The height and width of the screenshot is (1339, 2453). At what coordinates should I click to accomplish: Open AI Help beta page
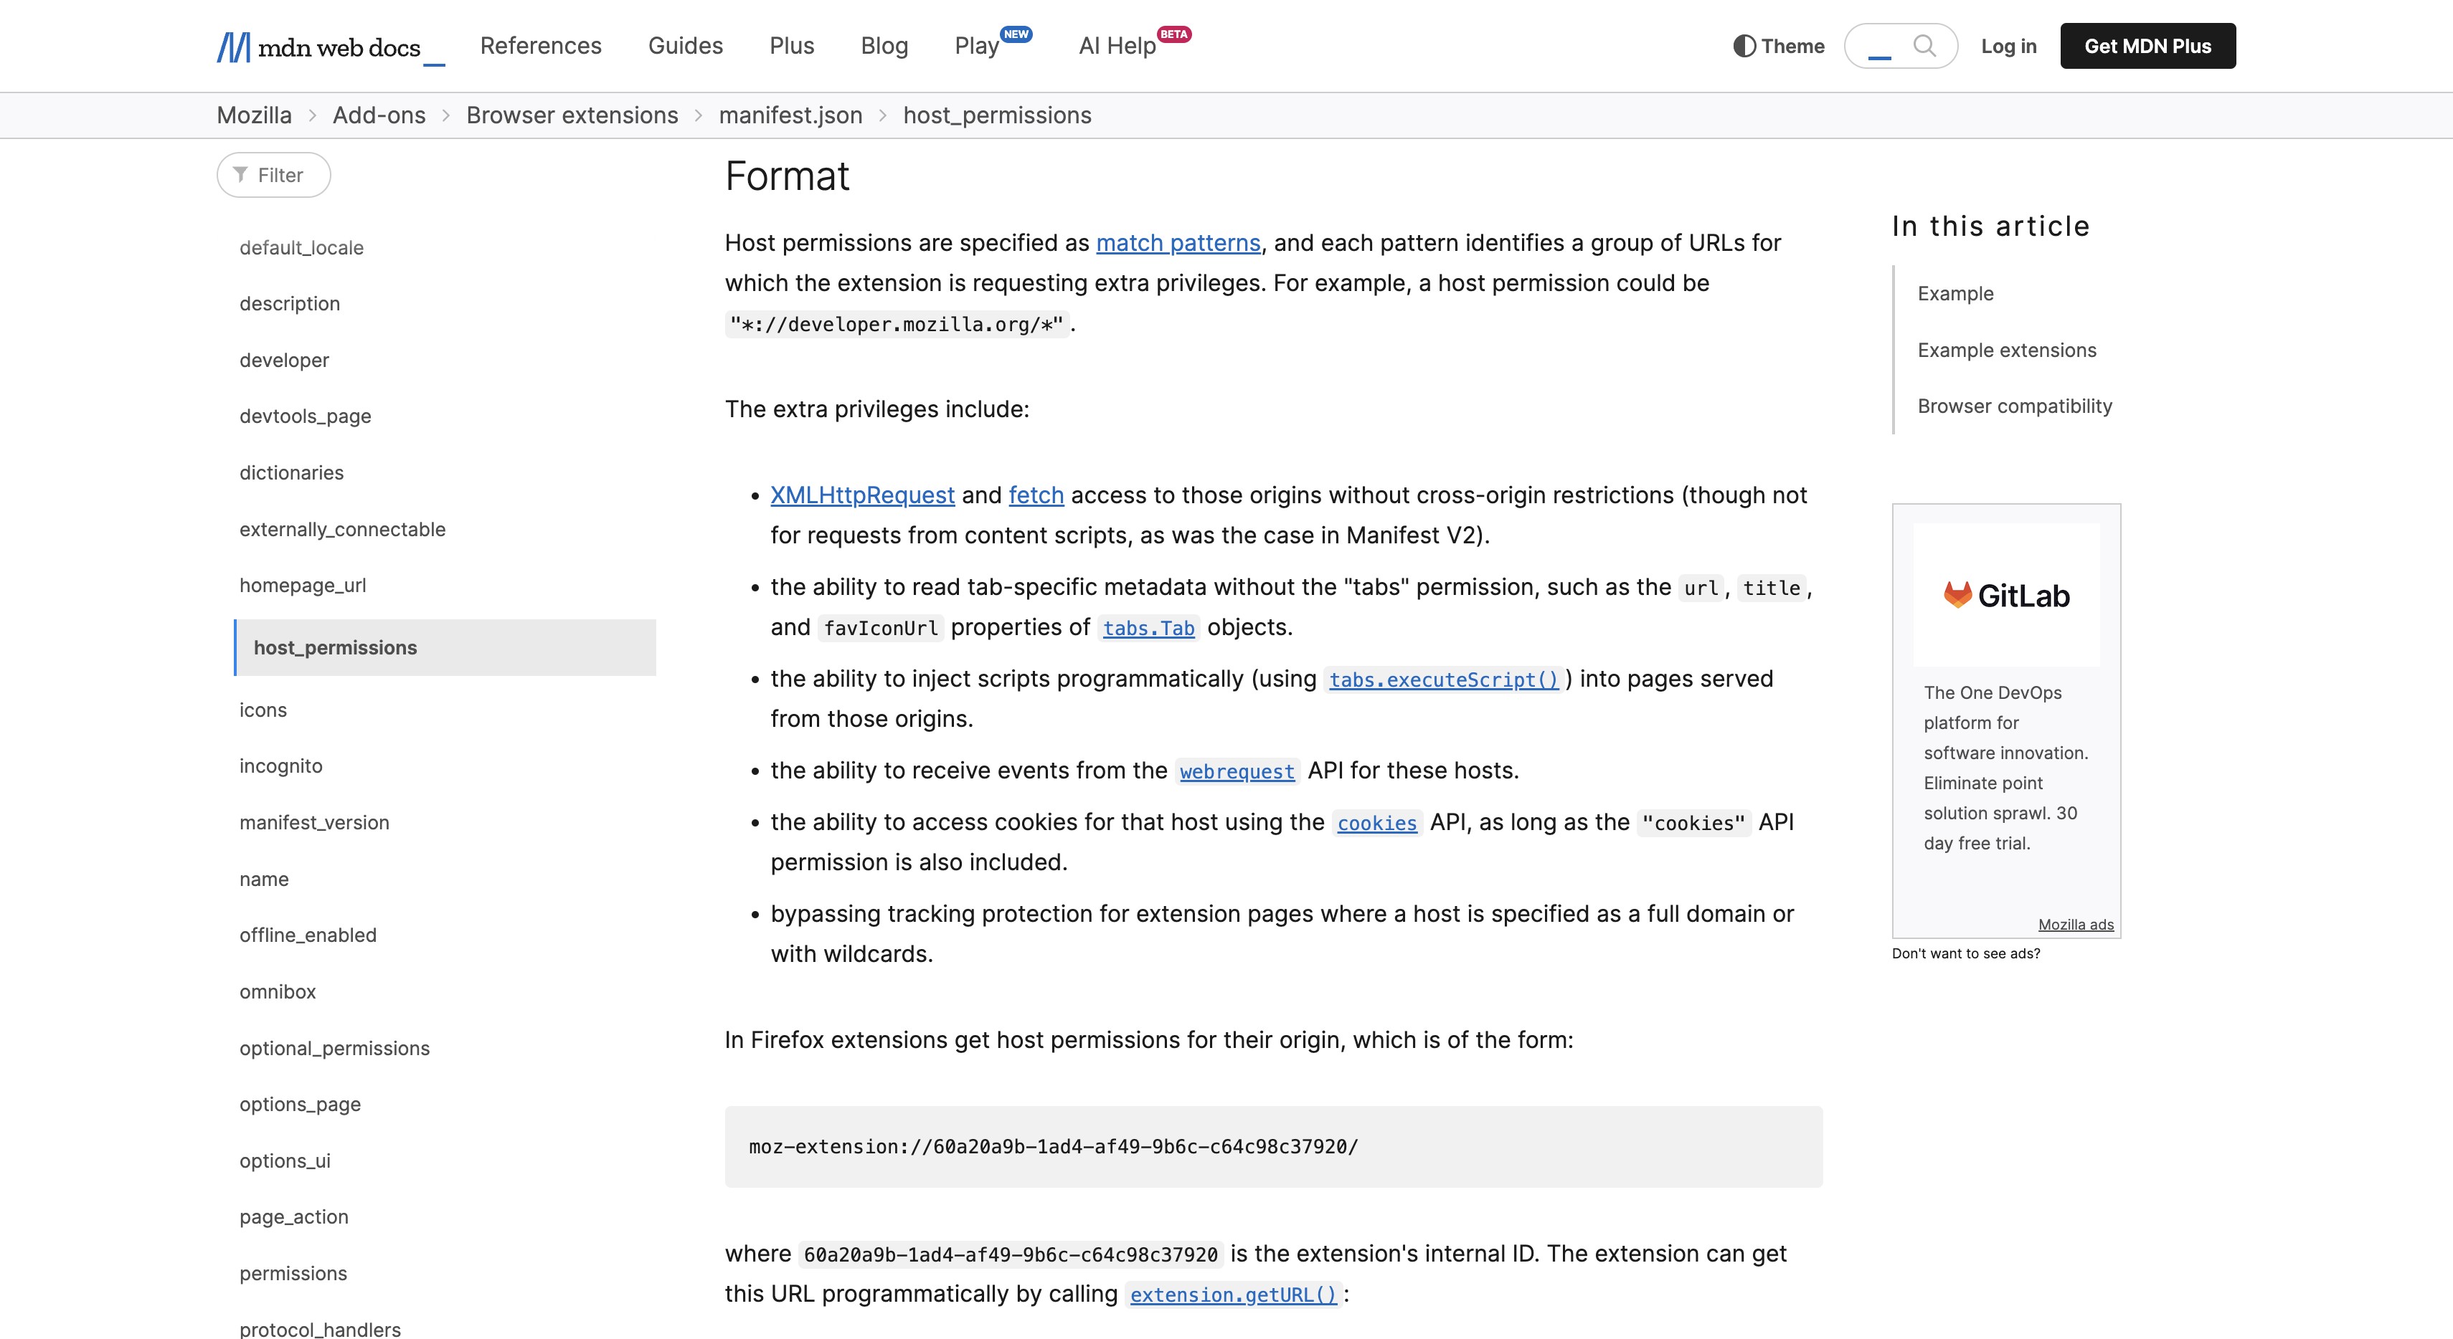[x=1116, y=46]
